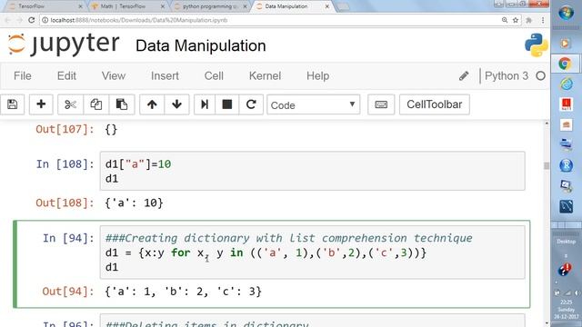
Task: Open the Chrome menu with three dots
Action: tap(543, 20)
